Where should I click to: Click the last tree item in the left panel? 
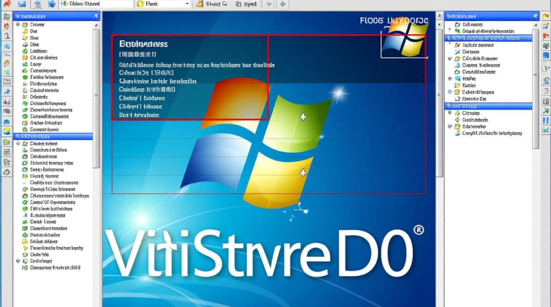point(55,268)
